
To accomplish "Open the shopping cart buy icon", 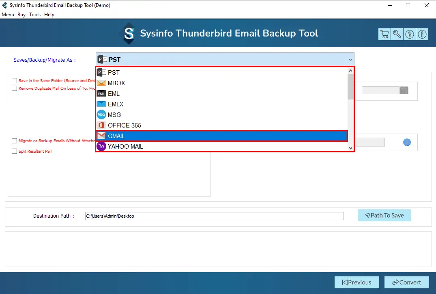I will tap(384, 34).
